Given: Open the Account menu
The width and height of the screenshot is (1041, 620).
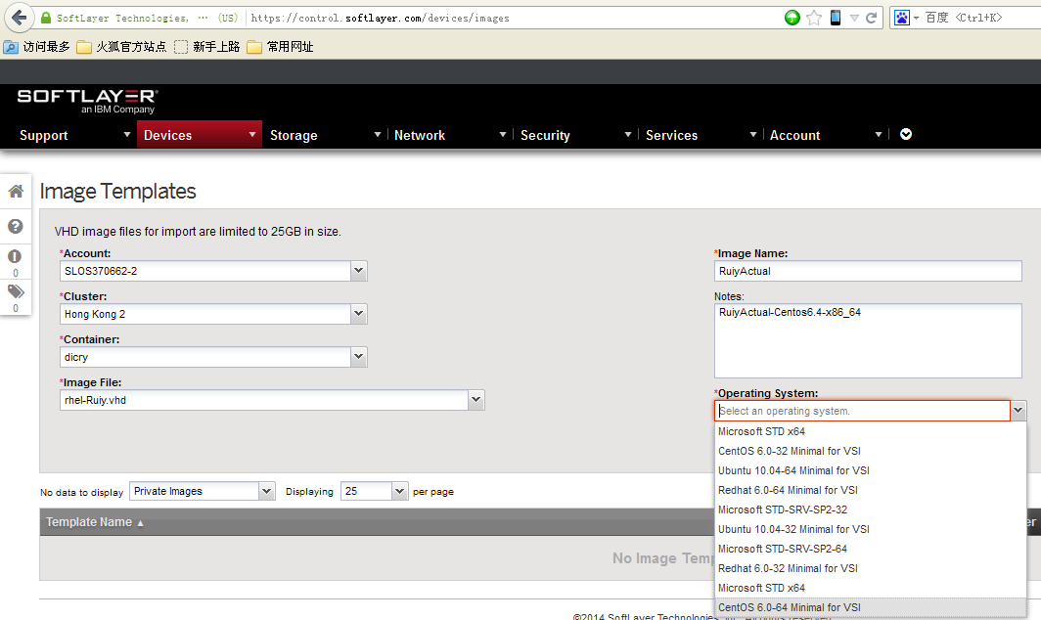Looking at the screenshot, I should [x=794, y=135].
